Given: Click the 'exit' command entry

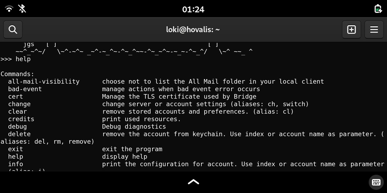Looking at the screenshot, I should (x=16, y=149).
